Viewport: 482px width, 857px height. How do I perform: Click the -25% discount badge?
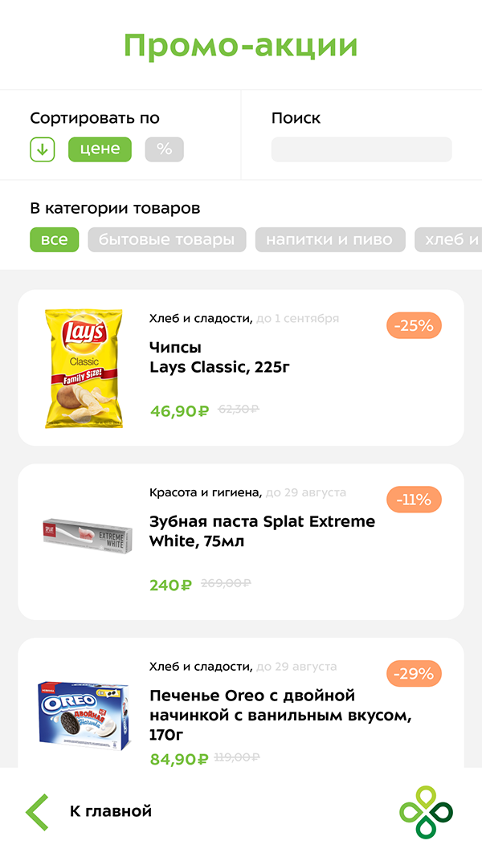(414, 325)
